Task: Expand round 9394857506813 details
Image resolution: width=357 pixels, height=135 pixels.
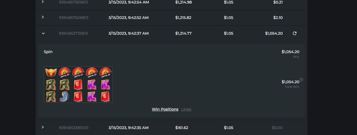Action: point(43,17)
